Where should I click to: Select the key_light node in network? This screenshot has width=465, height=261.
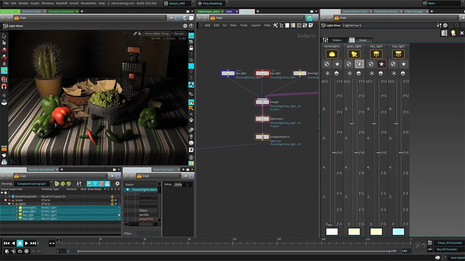coord(228,73)
